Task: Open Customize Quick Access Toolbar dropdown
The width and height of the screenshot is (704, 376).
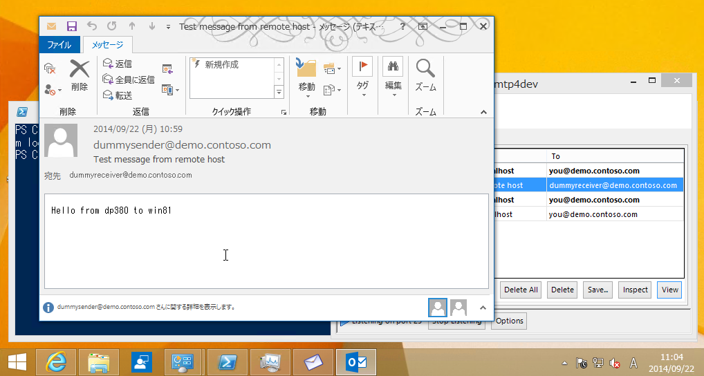Action: [x=168, y=27]
